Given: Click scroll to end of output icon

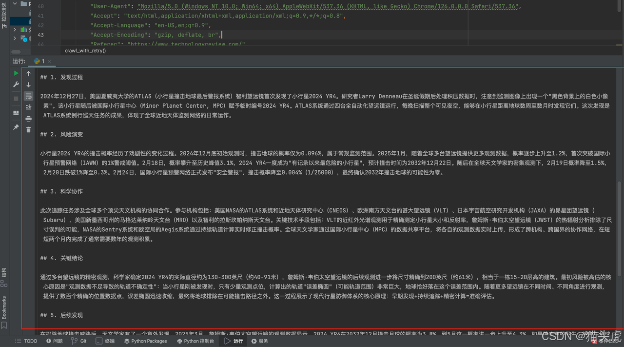Looking at the screenshot, I should [29, 107].
